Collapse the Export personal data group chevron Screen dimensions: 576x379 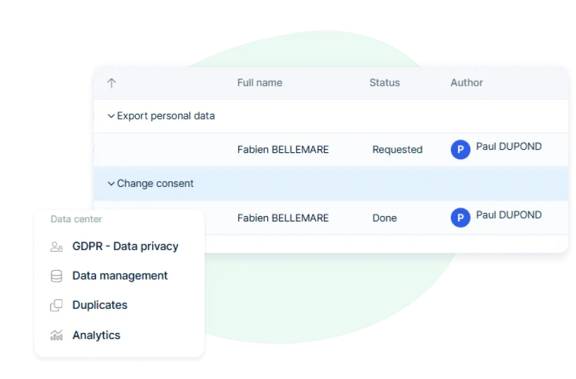111,116
